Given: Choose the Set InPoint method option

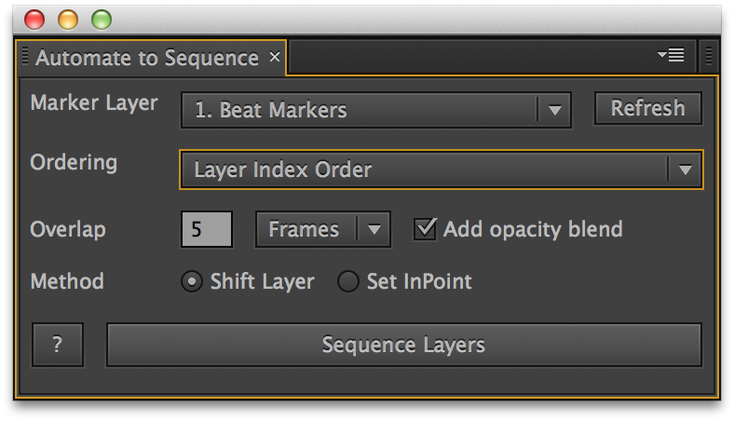Looking at the screenshot, I should click(348, 282).
